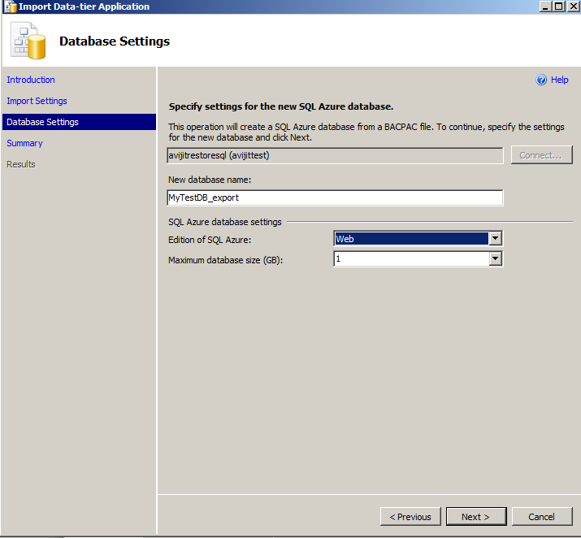Open the Help link text
581x538 pixels.
click(x=560, y=80)
